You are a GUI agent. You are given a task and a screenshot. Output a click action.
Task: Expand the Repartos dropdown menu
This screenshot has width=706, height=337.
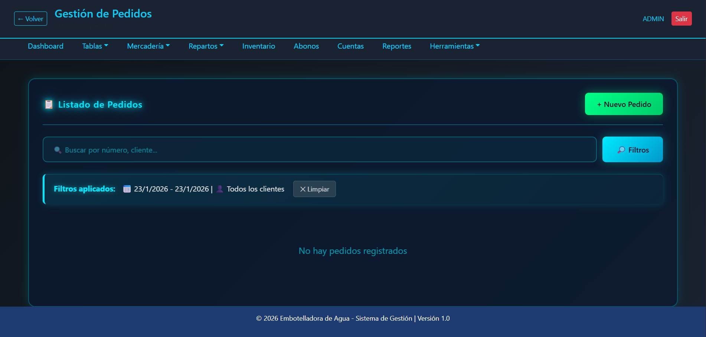coord(206,46)
